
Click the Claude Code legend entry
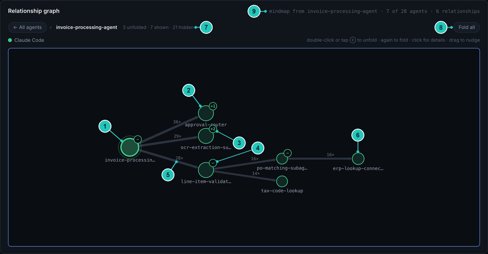tap(26, 40)
